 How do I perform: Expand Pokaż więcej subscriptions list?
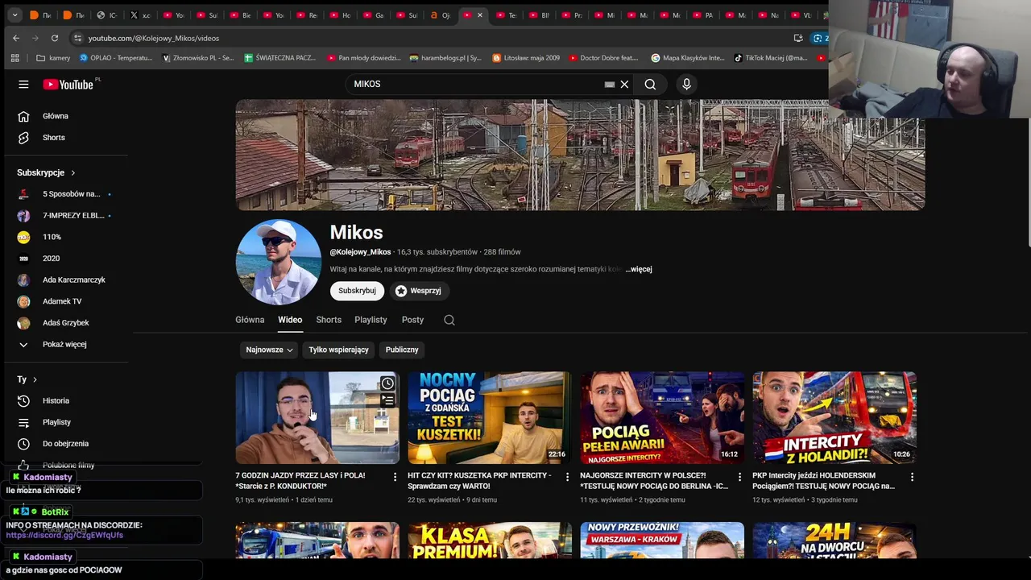click(x=66, y=344)
